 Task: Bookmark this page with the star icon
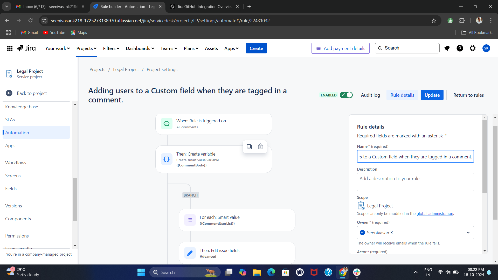pos(434,20)
